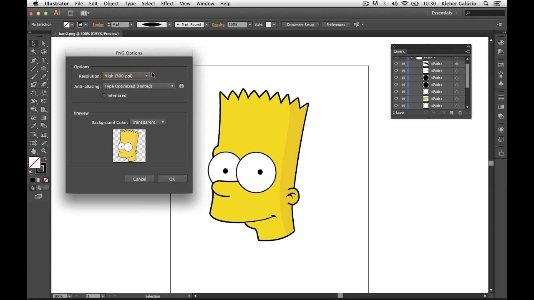534x300 pixels.
Task: Open the Type menu
Action: (130, 4)
